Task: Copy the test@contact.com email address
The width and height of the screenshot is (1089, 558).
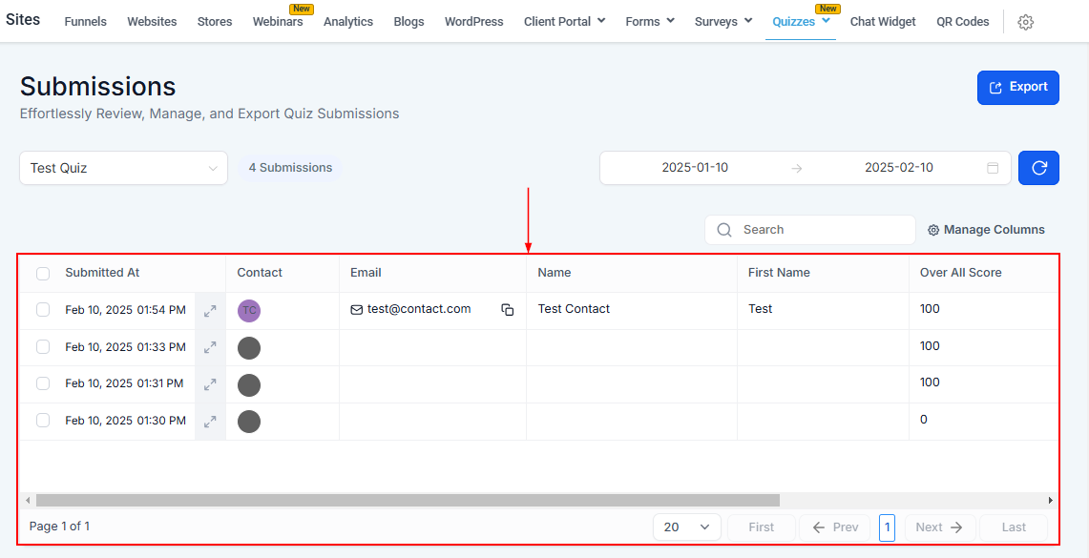Action: click(507, 310)
